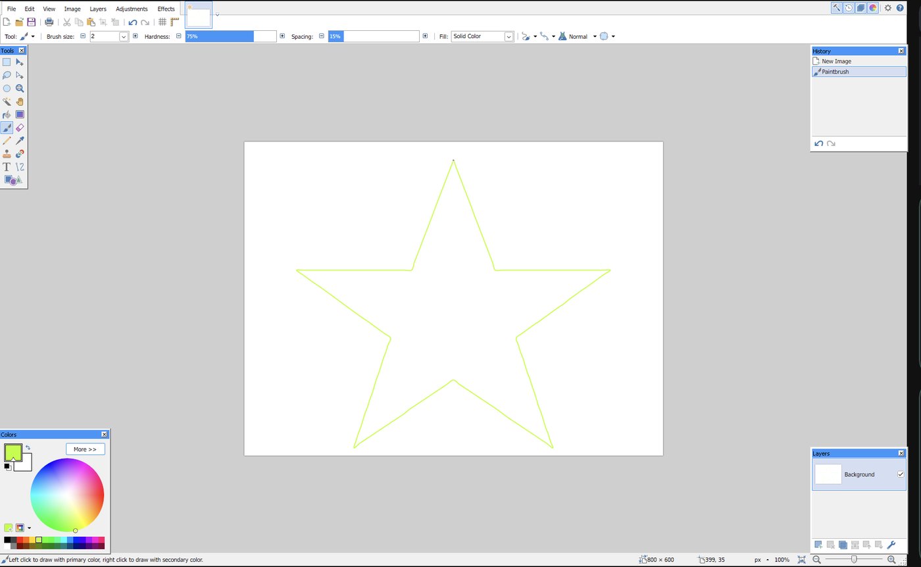
Task: Click the Print toolbar icon
Action: [49, 22]
